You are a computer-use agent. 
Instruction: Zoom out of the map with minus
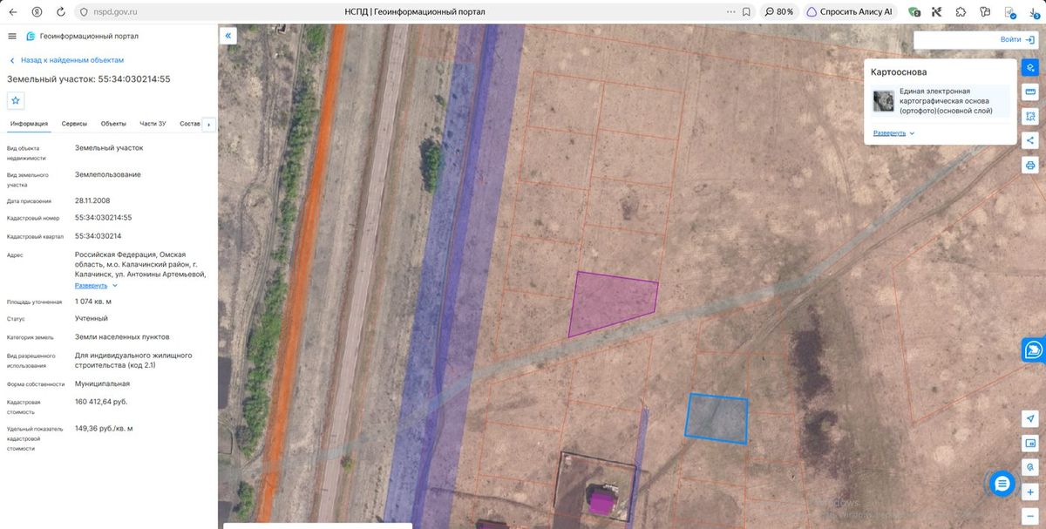(1030, 516)
